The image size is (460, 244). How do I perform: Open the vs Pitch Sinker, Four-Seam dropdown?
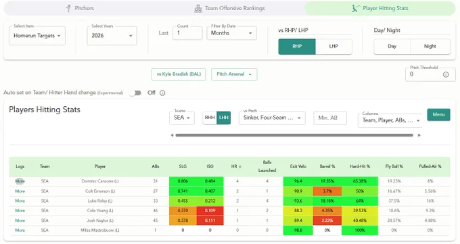click(272, 118)
